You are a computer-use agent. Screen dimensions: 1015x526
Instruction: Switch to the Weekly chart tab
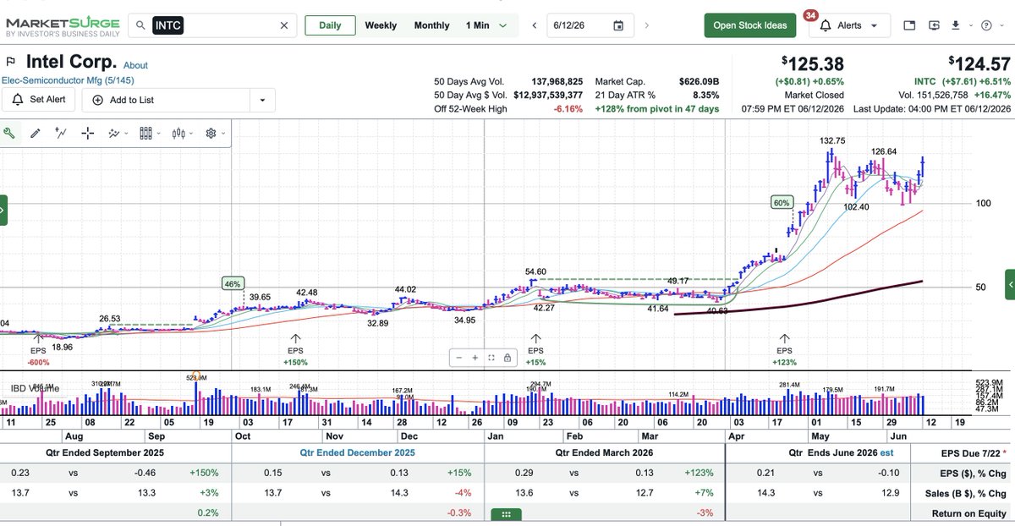point(381,25)
